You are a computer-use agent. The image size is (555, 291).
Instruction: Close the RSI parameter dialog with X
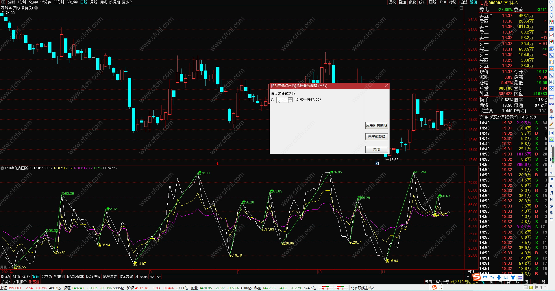click(386, 86)
